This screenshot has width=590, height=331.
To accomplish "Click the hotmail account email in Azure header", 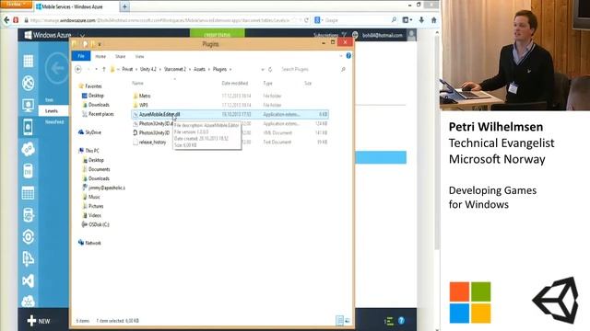I will (383, 35).
